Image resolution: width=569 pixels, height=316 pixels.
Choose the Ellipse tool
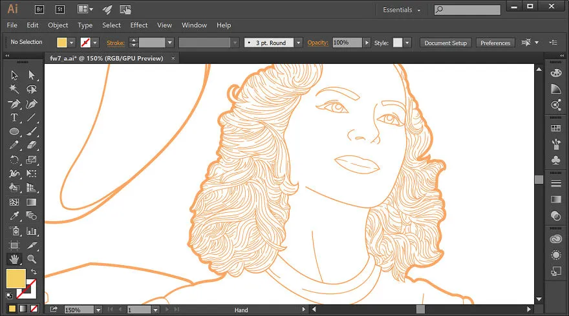tap(14, 132)
